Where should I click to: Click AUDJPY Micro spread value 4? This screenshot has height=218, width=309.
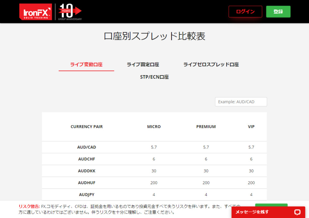tap(154, 194)
